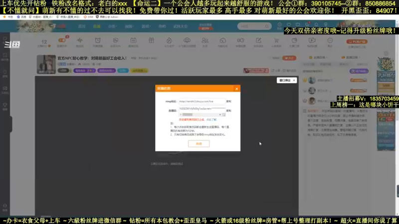This screenshot has height=224, width=399.
Task: Open the 百度 bookmark in browser bar
Action: [x=21, y=17]
